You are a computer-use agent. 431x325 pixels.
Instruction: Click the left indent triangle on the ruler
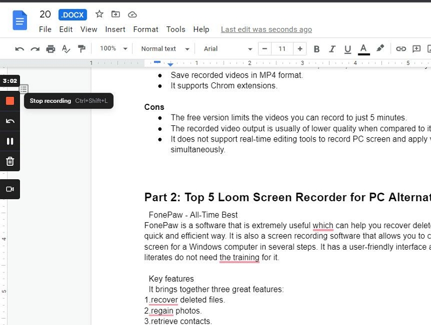(x=170, y=65)
